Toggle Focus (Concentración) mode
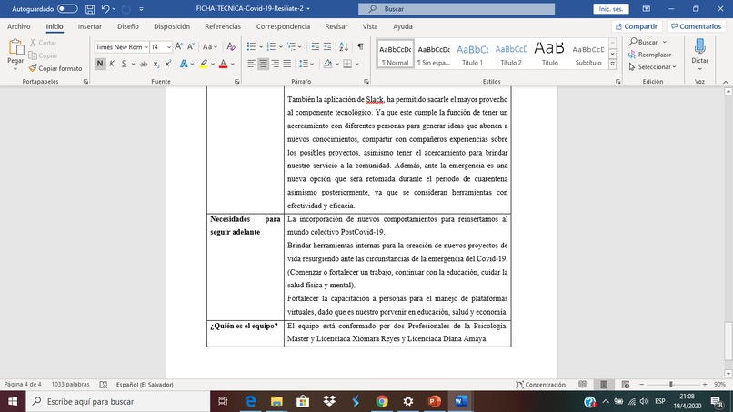Screen dimensions: 733x412 540,385
